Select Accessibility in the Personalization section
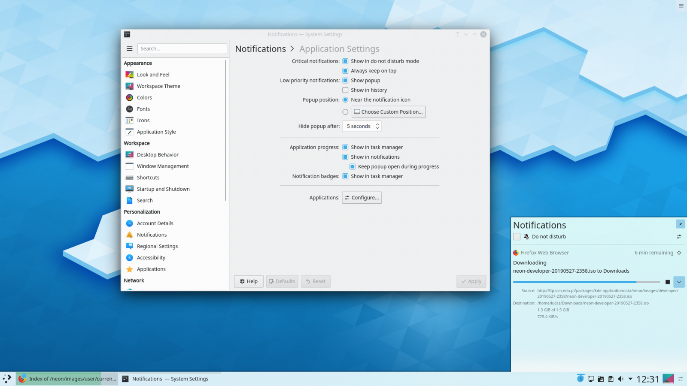 151,257
